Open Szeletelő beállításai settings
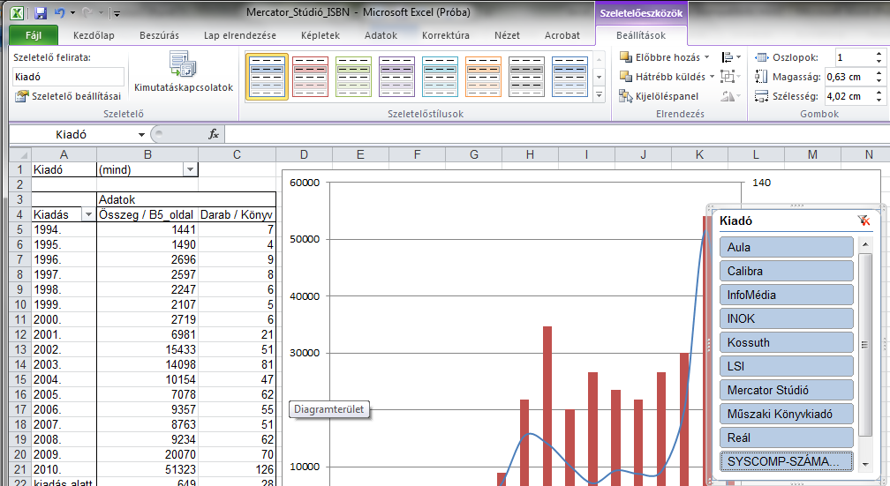Image resolution: width=890 pixels, height=486 pixels. pyautogui.click(x=68, y=96)
